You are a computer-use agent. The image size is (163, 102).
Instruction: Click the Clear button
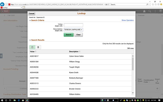pos(78,35)
